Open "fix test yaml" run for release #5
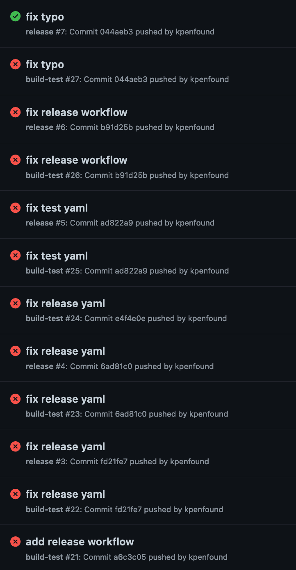This screenshot has width=296, height=570. coord(57,208)
